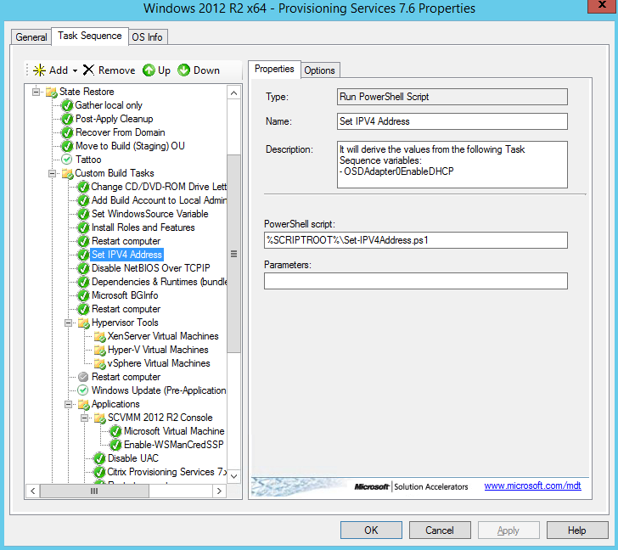
Task: Click the Add star icon in toolbar
Action: 39,70
